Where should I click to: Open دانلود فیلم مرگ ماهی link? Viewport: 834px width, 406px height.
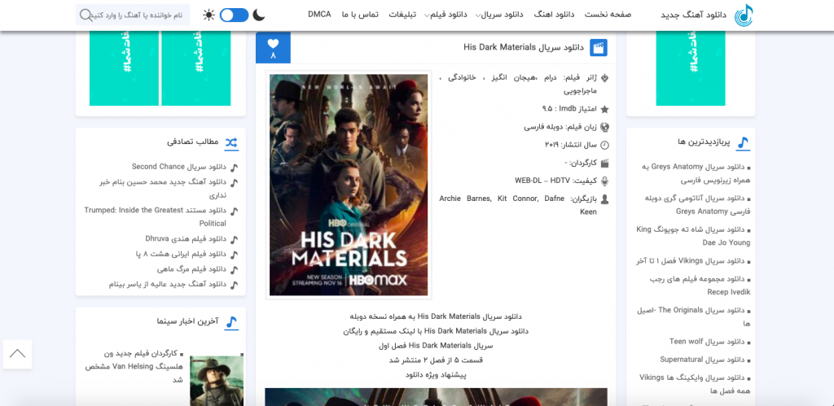[x=191, y=268]
